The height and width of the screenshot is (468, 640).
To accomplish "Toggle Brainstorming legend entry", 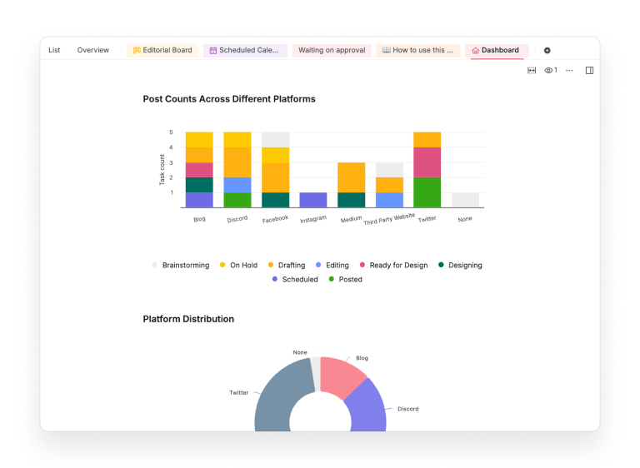I will point(180,265).
